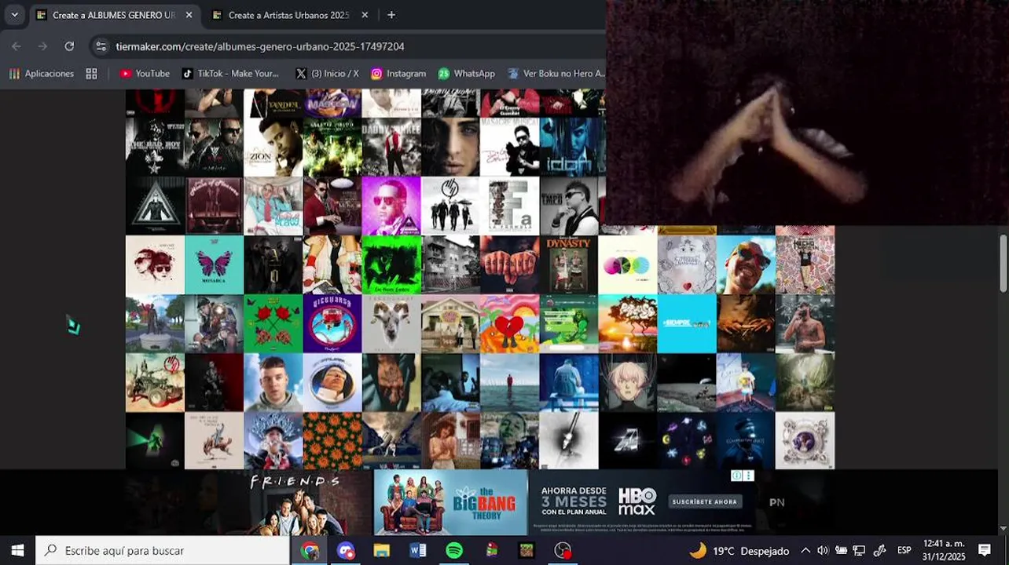Reload the tiermaker page
The image size is (1009, 565).
[x=69, y=46]
